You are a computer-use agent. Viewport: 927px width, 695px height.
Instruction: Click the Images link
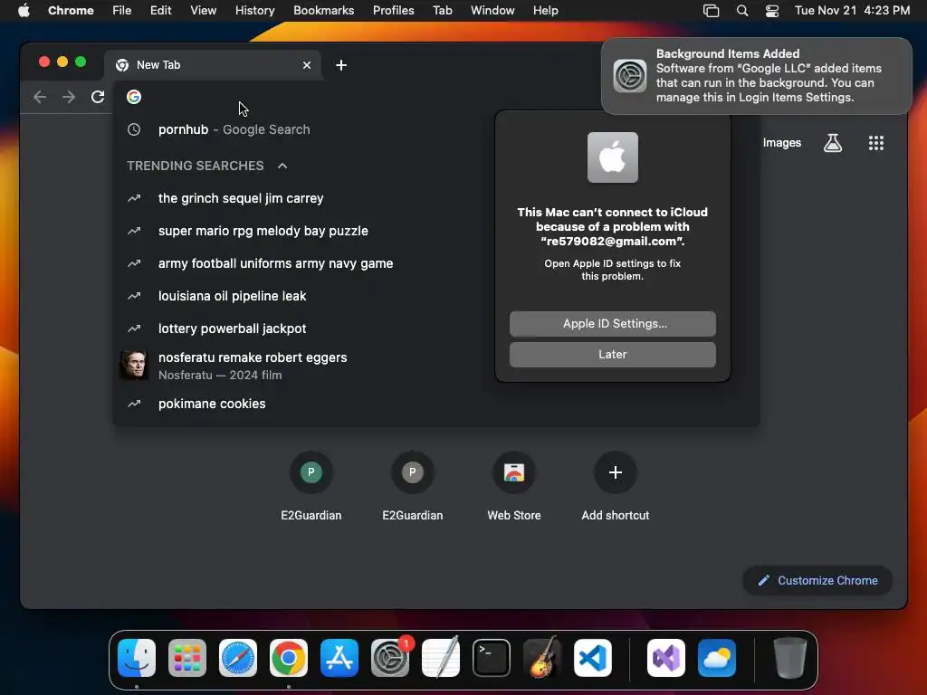click(x=781, y=142)
